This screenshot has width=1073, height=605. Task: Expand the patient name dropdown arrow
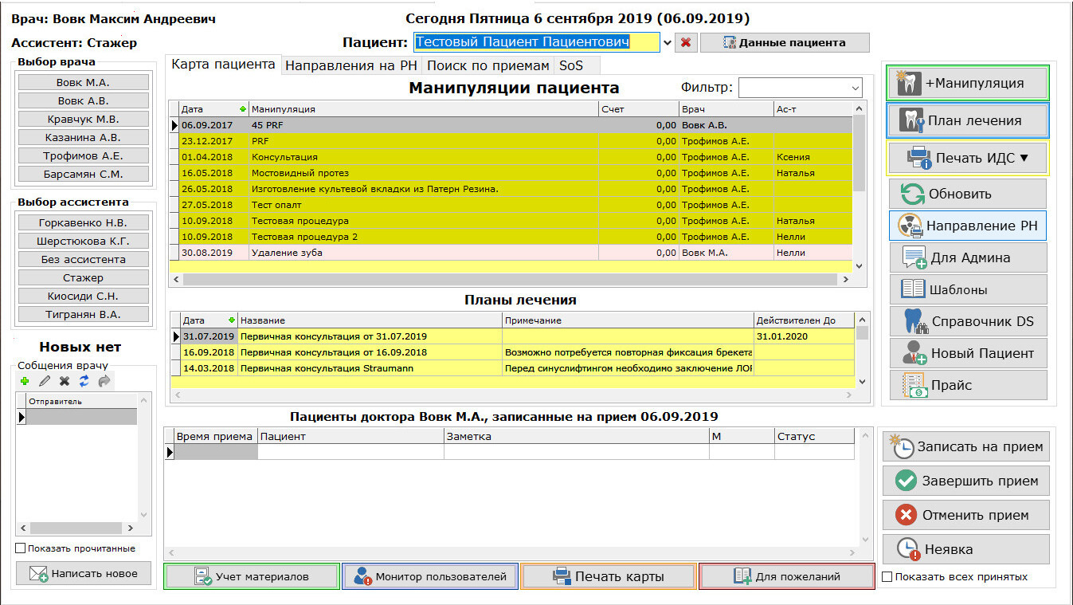tap(667, 42)
